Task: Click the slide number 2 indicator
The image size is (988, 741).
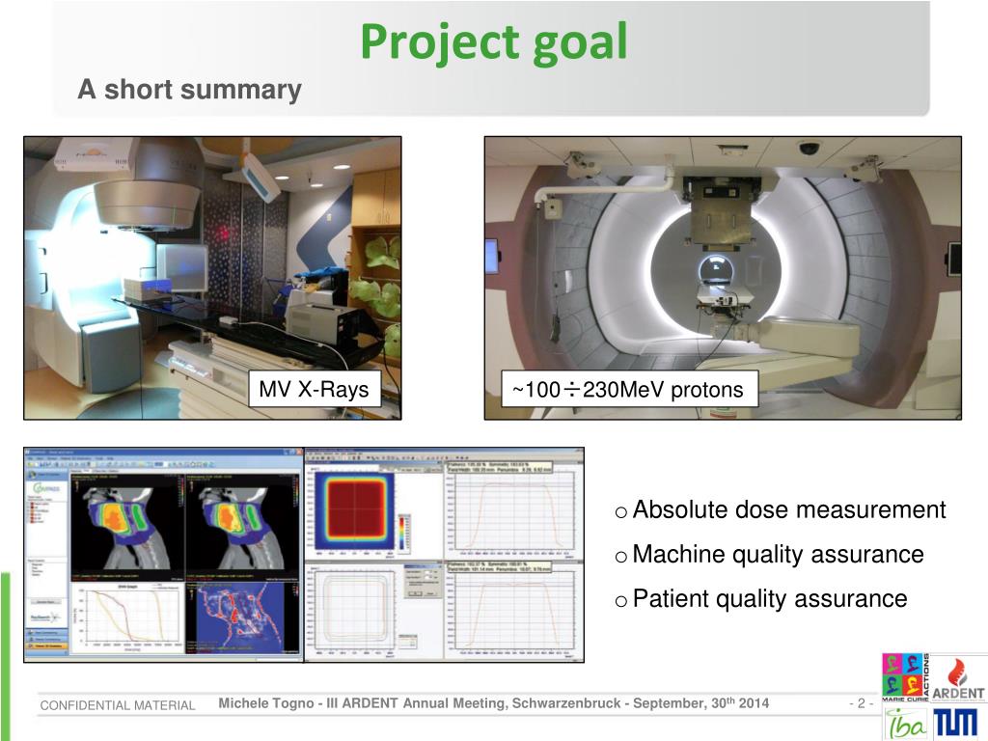Action: (862, 703)
